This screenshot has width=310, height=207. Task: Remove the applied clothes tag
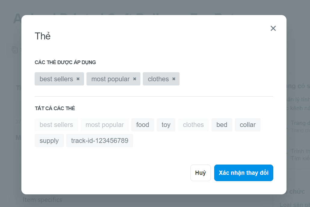pyautogui.click(x=174, y=79)
